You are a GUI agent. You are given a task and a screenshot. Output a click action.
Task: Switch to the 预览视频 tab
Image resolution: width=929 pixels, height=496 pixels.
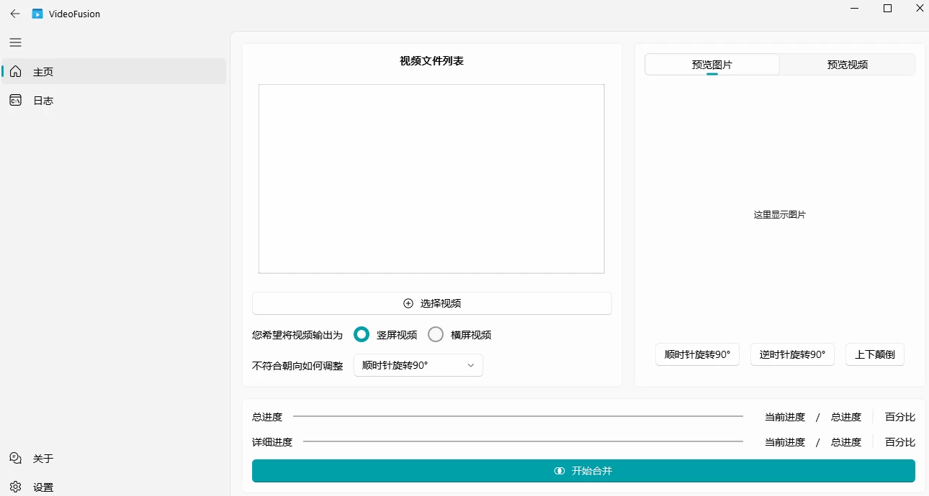847,65
